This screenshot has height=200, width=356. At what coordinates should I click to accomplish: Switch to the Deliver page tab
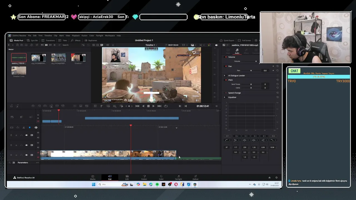coord(196,177)
